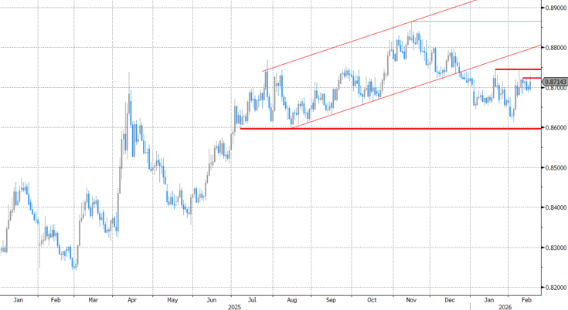The width and height of the screenshot is (568, 310).
Task: Click the 0.8300 price axis label
Action: pyautogui.click(x=554, y=248)
